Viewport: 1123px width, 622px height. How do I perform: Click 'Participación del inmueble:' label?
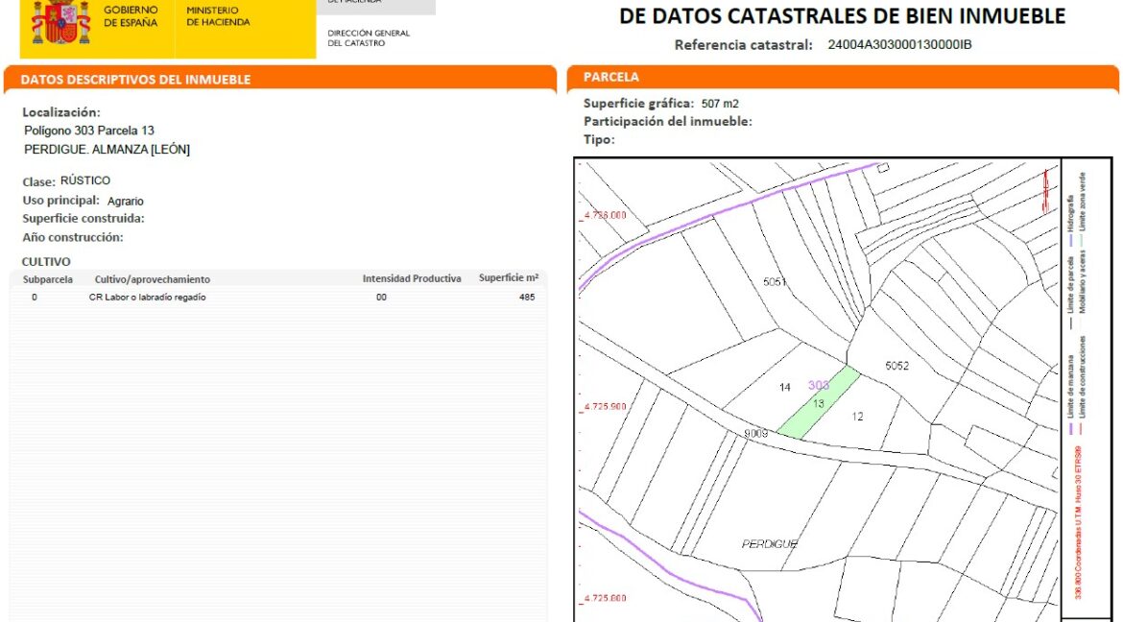[x=667, y=122]
